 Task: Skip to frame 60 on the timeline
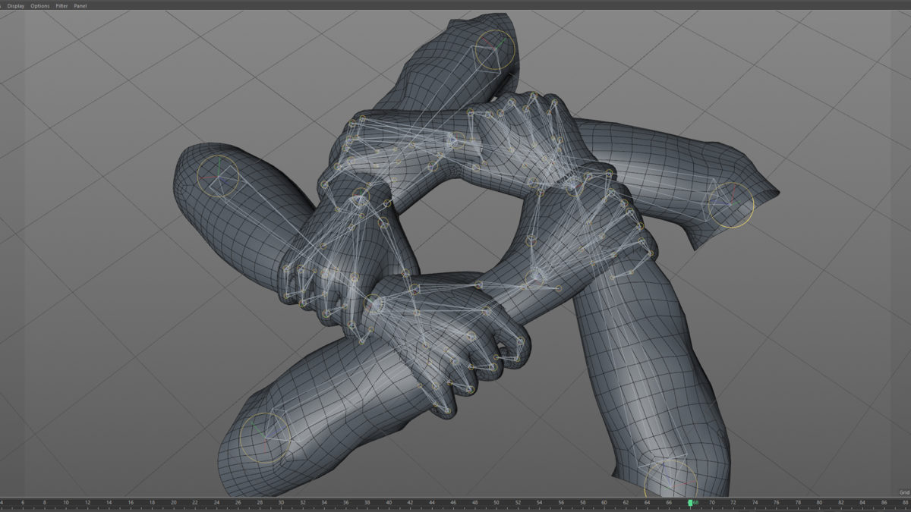click(x=604, y=503)
